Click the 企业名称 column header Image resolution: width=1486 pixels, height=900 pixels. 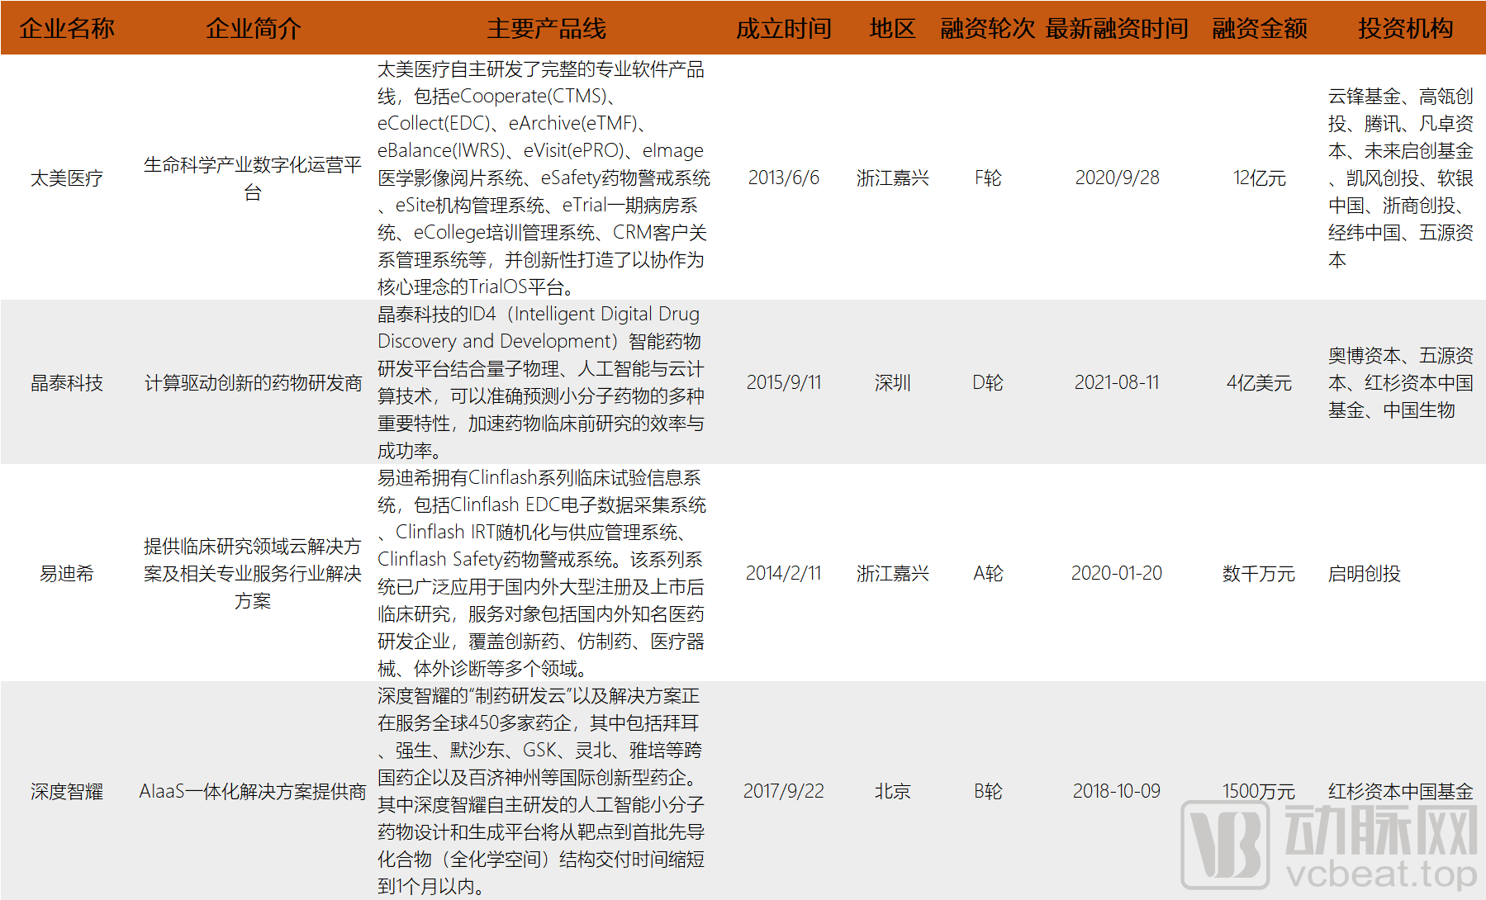pyautogui.click(x=67, y=29)
